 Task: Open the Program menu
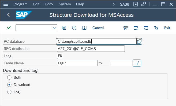tap(20, 4)
